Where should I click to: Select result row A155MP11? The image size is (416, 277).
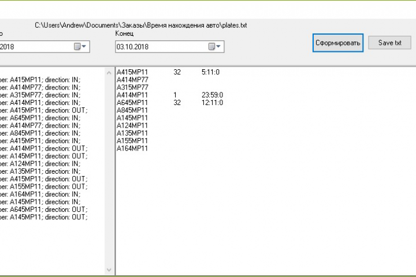pos(132,141)
